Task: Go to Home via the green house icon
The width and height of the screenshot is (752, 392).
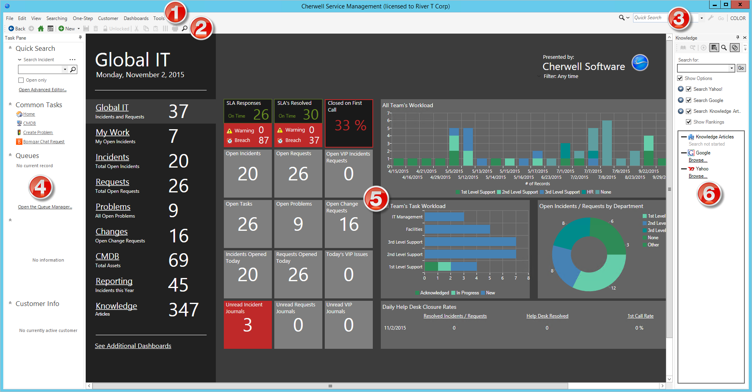Action: point(41,28)
